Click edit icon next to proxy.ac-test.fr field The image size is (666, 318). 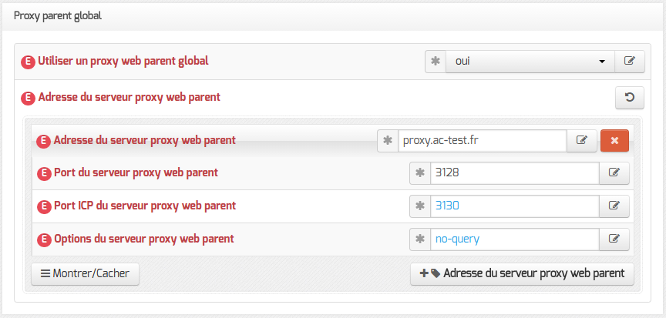click(582, 141)
